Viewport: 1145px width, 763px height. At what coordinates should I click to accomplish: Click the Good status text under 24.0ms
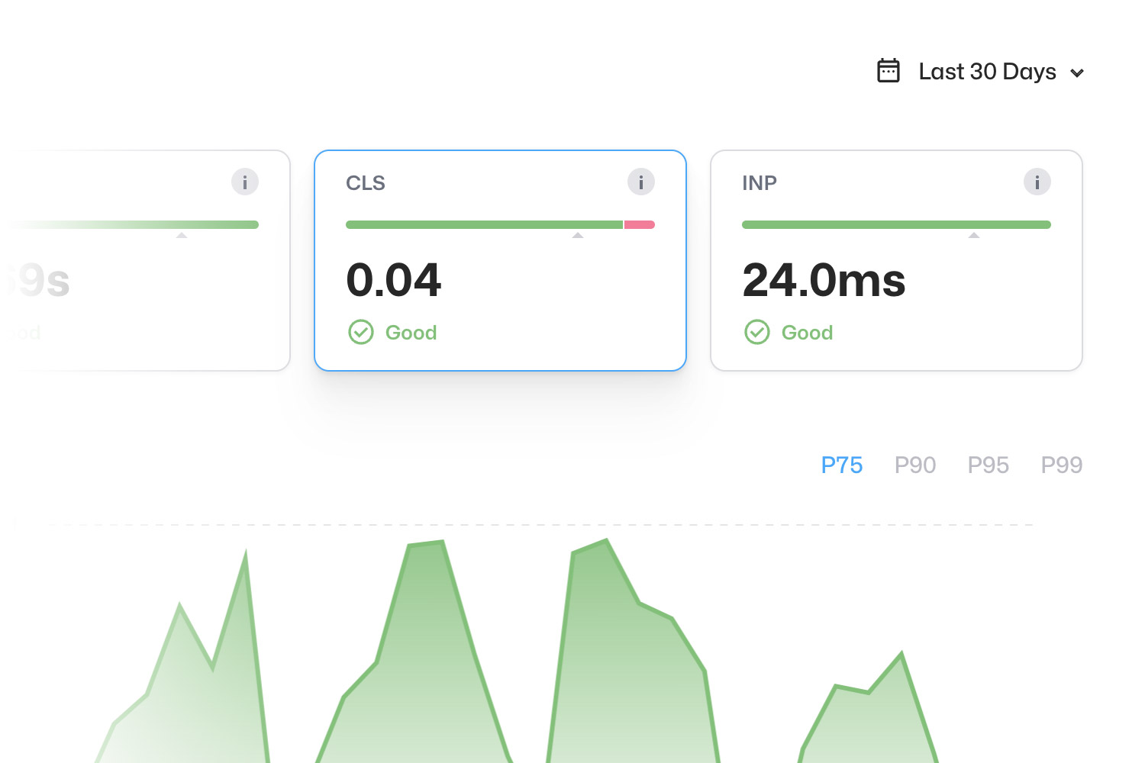pos(808,333)
